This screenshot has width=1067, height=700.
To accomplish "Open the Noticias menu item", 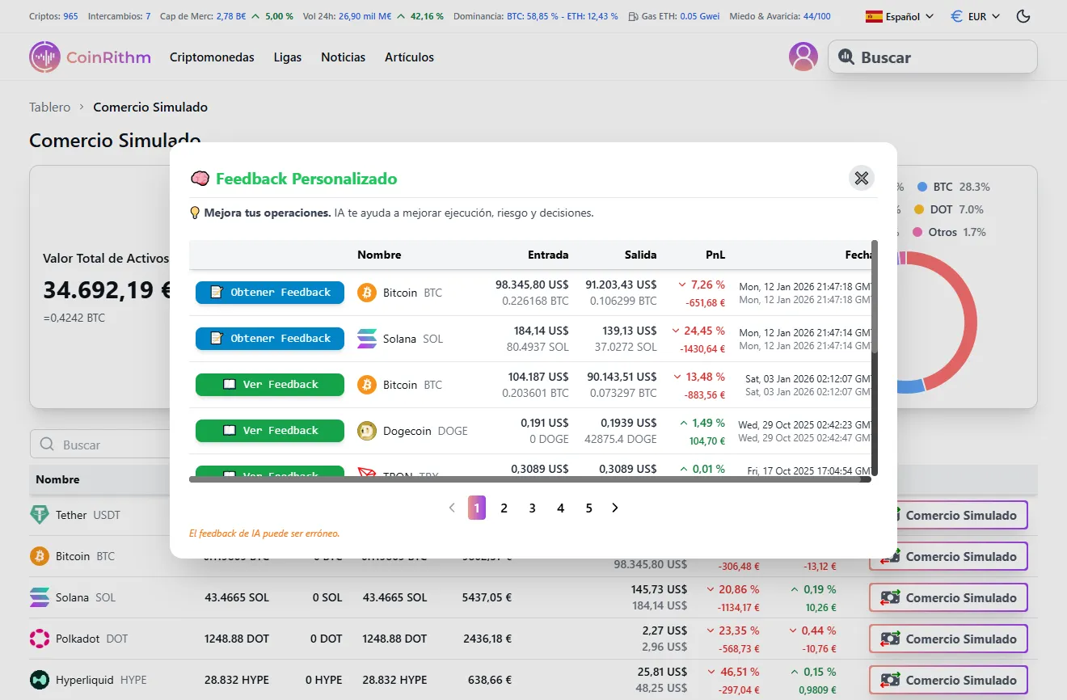I will [343, 57].
